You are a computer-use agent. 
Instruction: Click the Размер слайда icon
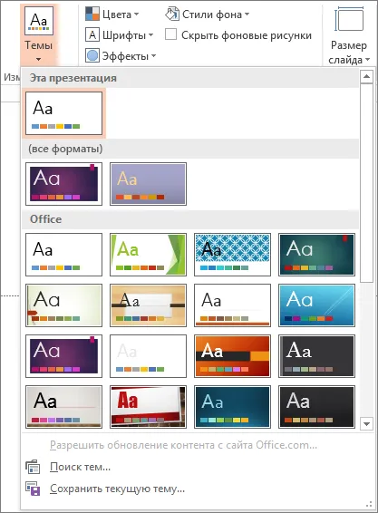(x=349, y=20)
